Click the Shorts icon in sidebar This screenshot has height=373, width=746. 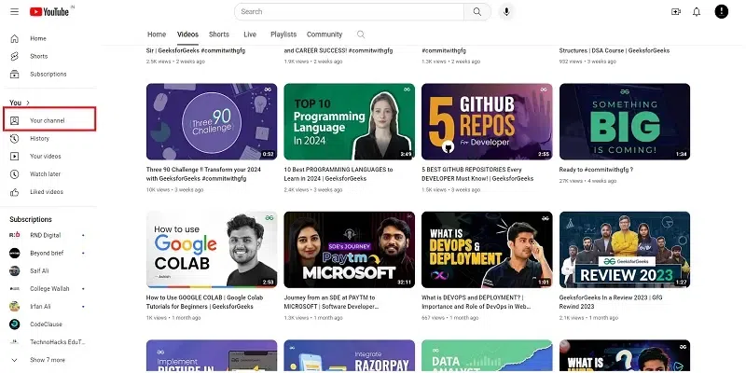[x=15, y=56]
